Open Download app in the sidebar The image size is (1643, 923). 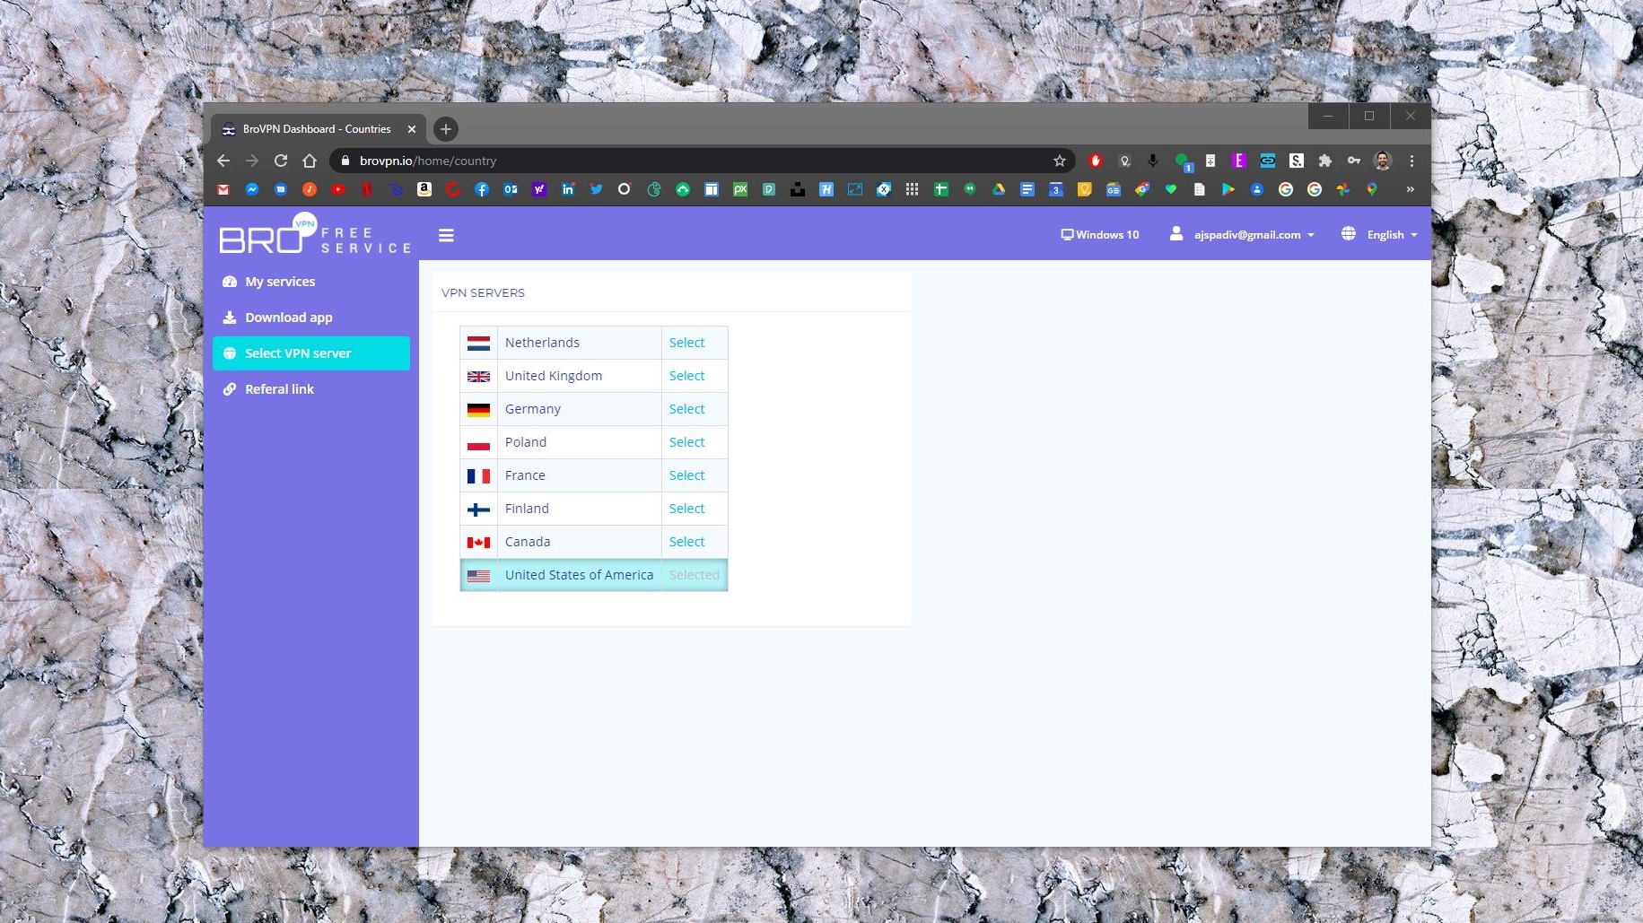click(311, 318)
